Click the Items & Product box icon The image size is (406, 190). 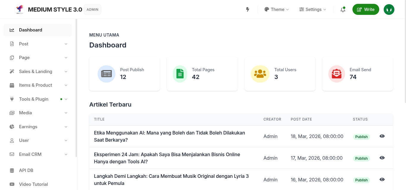tap(12, 85)
